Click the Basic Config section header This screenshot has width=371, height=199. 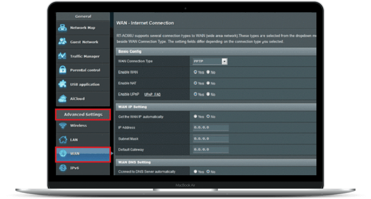[x=216, y=51]
